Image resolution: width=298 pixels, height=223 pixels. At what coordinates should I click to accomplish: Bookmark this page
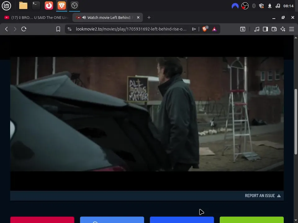pos(58,29)
